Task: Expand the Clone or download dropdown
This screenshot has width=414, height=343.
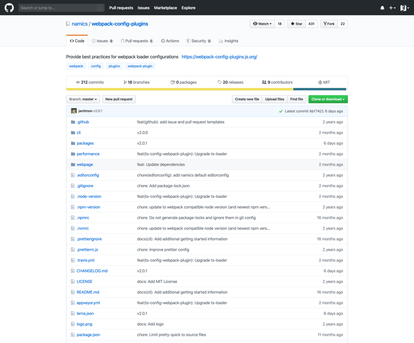Action: [328, 99]
